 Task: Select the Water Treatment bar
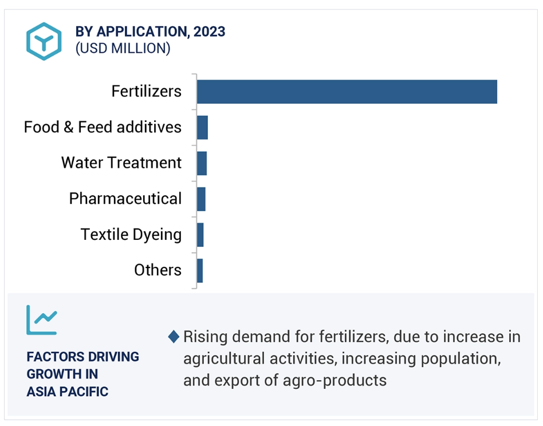pos(202,163)
